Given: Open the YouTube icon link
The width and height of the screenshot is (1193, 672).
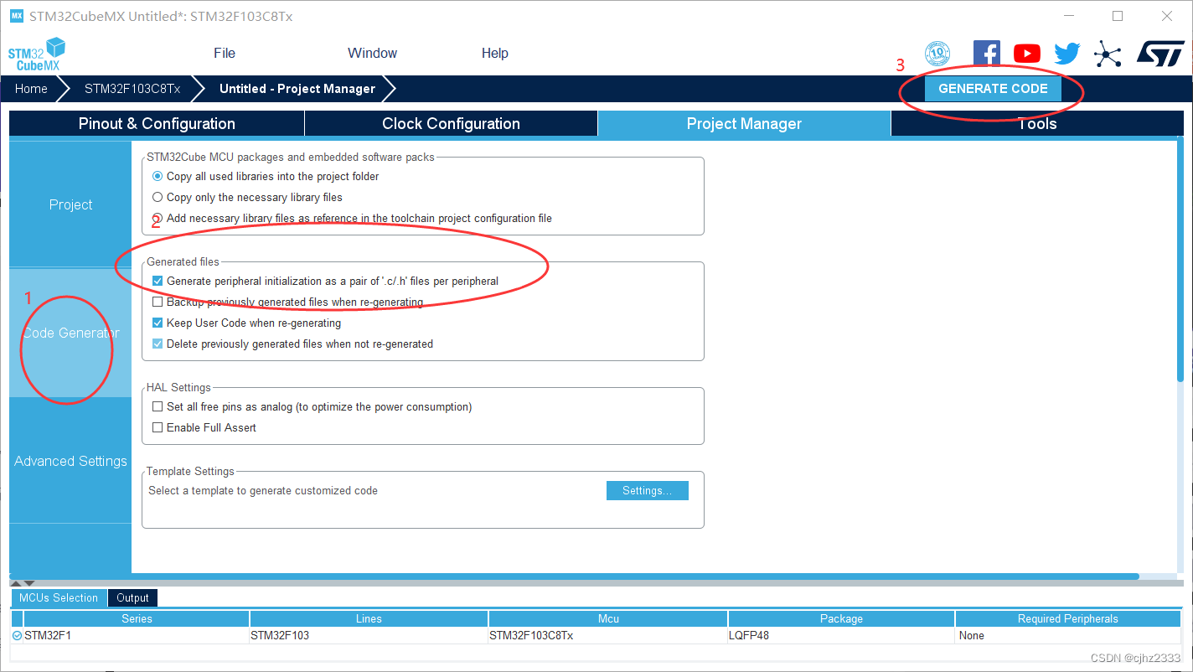Looking at the screenshot, I should [x=1026, y=54].
